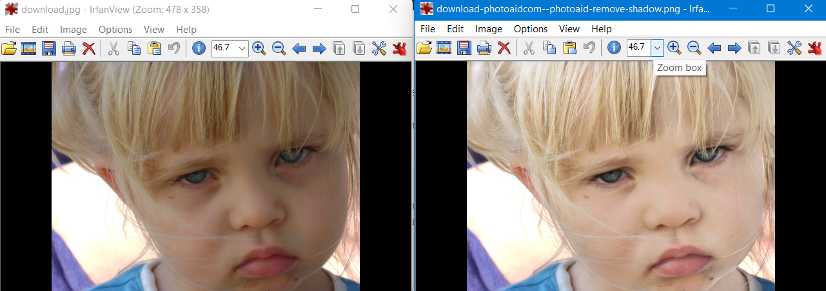Open Help menu in right window
Viewport: 826px width, 291px height.
(602, 29)
